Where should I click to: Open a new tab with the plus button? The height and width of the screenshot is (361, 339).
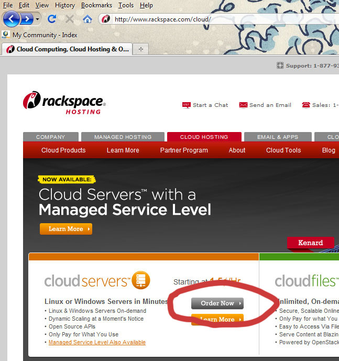pos(141,49)
